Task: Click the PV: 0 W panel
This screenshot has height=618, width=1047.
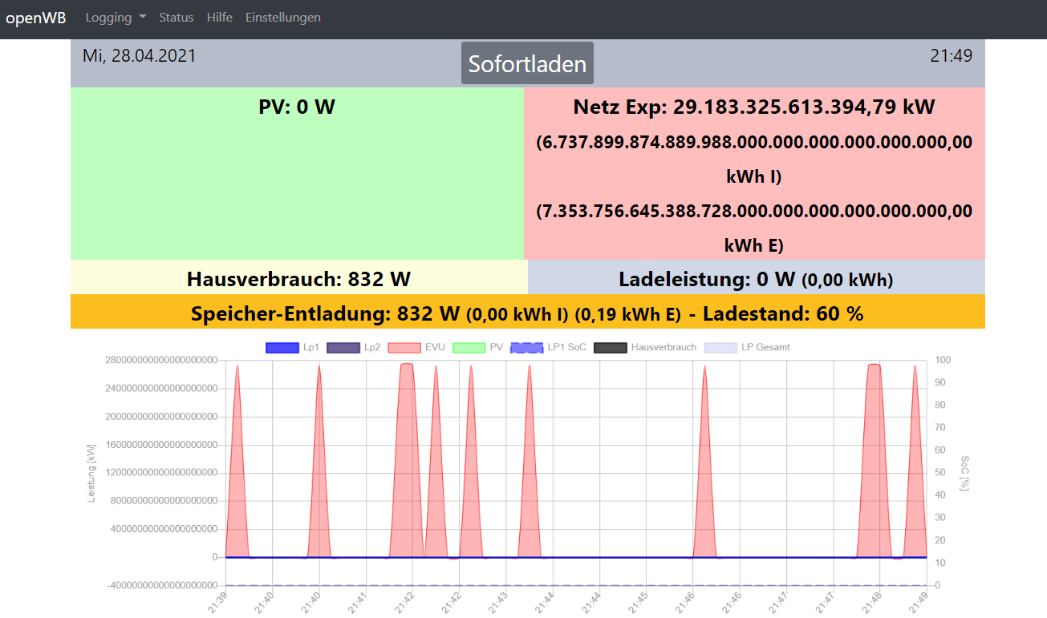Action: pos(297,173)
